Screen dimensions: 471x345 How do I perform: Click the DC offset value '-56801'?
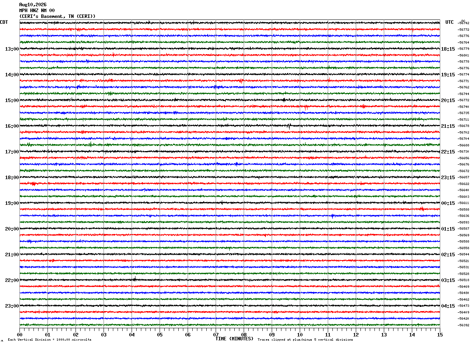(464, 55)
